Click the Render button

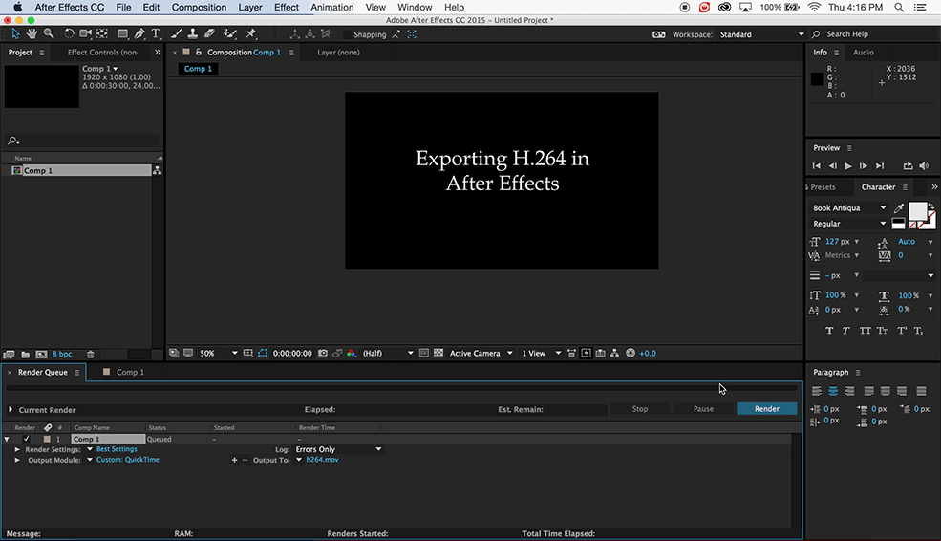point(767,409)
